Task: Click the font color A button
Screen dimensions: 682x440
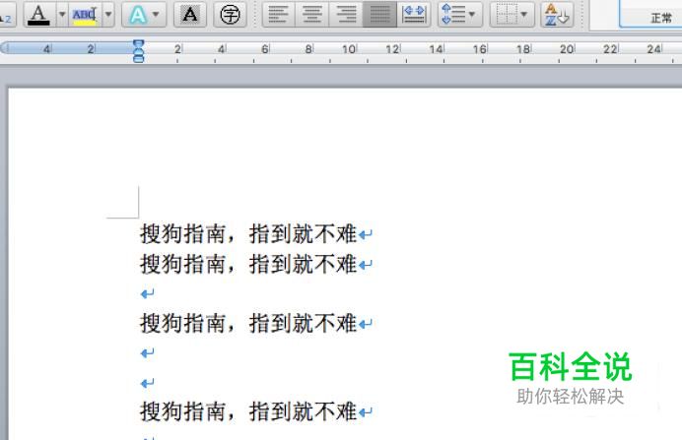Action: point(39,15)
